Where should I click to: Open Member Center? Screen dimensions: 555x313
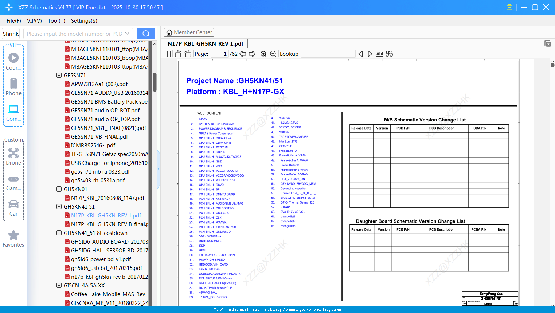point(189,32)
